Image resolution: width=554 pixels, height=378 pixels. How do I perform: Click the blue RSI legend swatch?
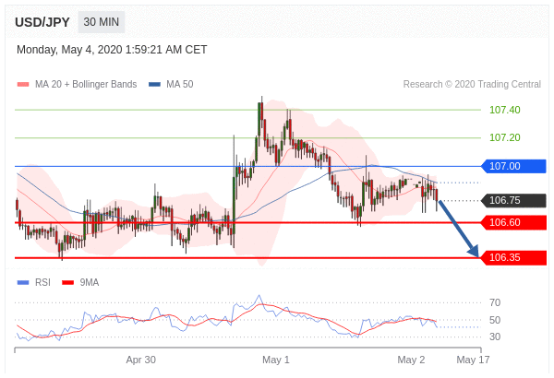pos(23,283)
